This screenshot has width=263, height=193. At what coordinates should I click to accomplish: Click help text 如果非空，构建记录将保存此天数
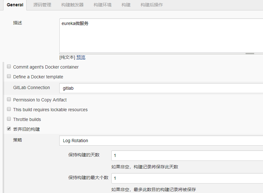145,167
